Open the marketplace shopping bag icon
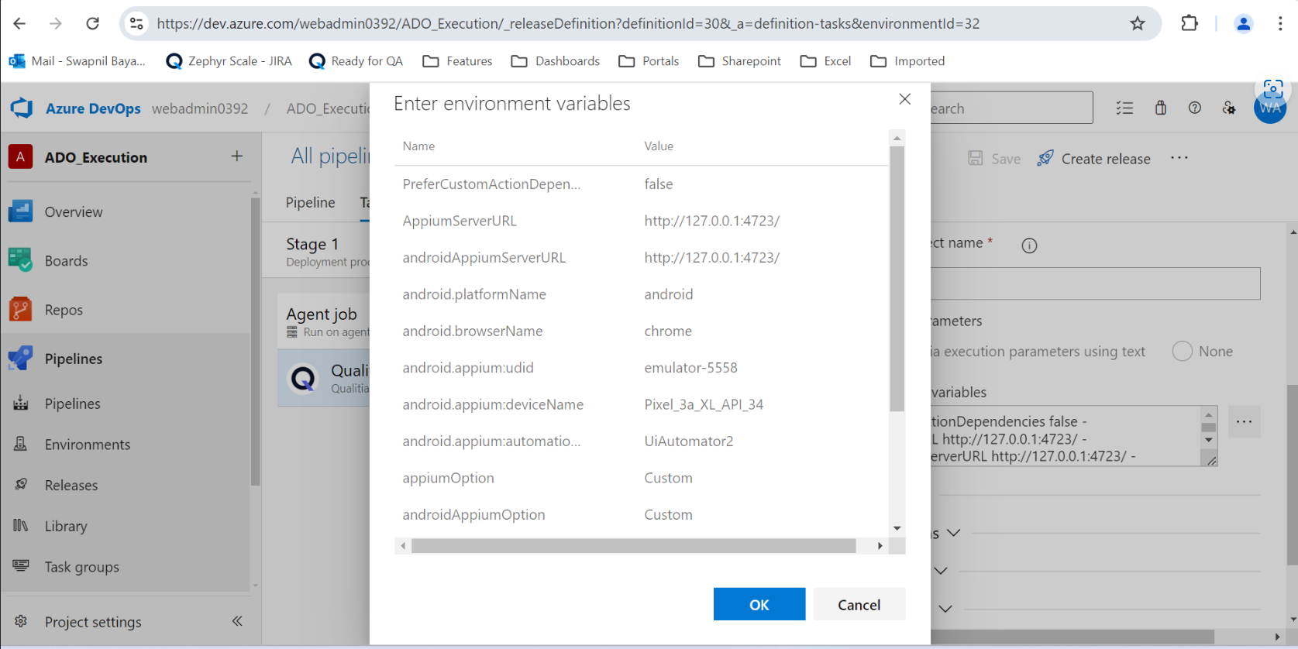This screenshot has height=649, width=1298. (1160, 108)
